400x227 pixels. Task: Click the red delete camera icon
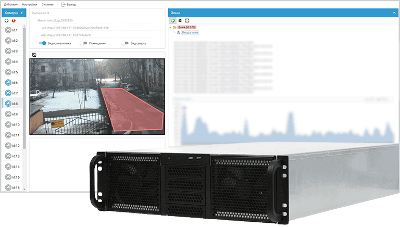pyautogui.click(x=14, y=21)
